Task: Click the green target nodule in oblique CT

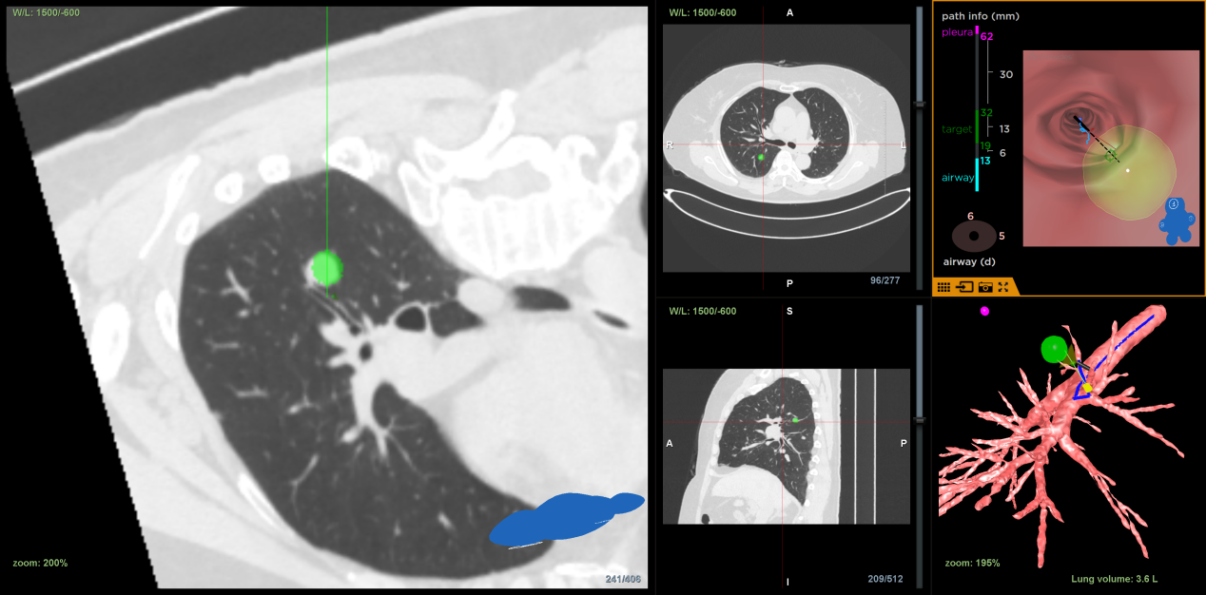Action: tap(326, 268)
